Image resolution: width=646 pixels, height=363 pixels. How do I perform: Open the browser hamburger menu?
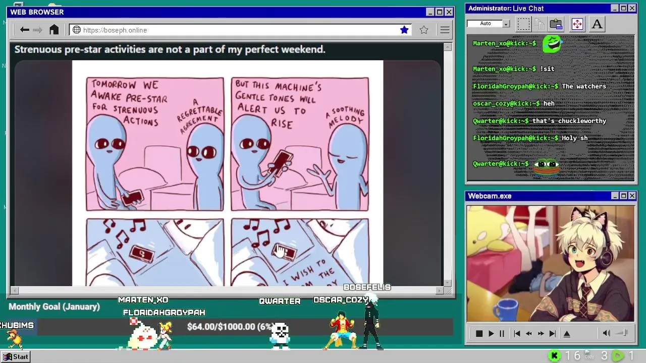click(445, 30)
